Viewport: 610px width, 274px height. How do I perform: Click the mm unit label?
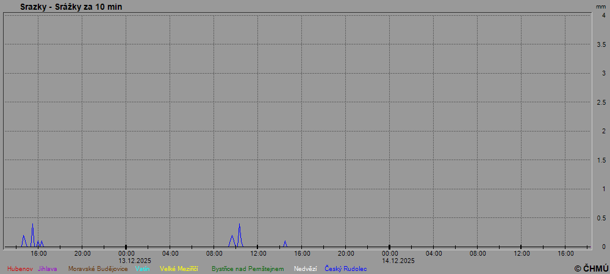click(601, 6)
